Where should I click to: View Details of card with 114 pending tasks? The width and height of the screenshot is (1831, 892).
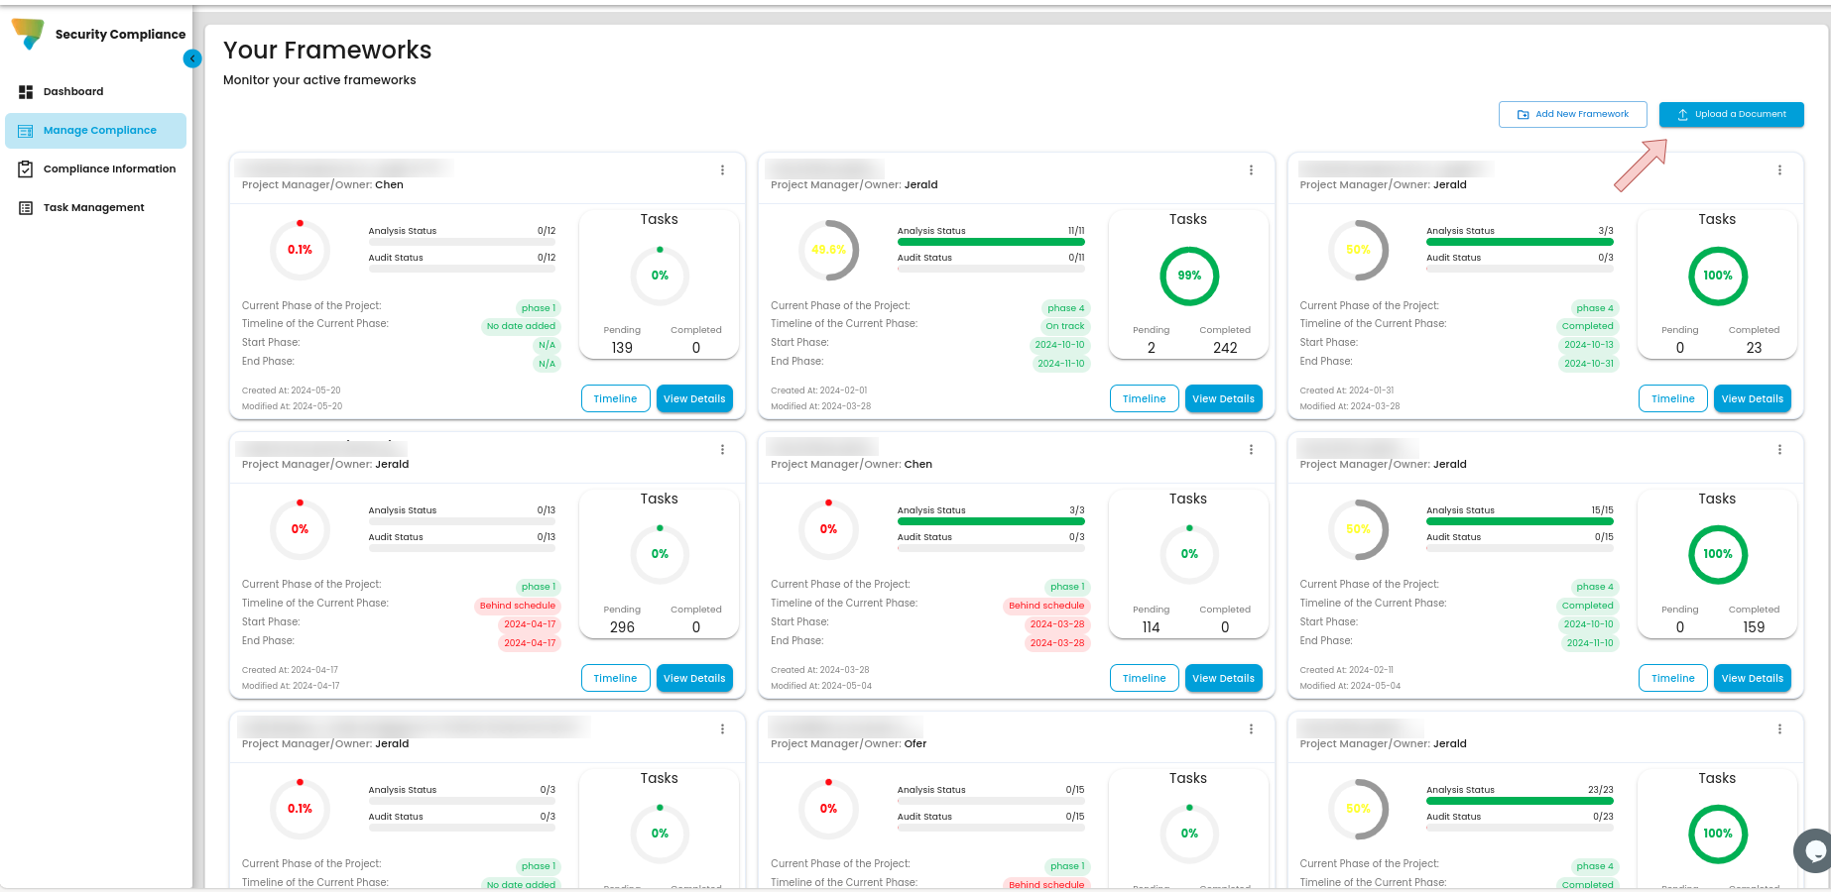coord(1223,678)
